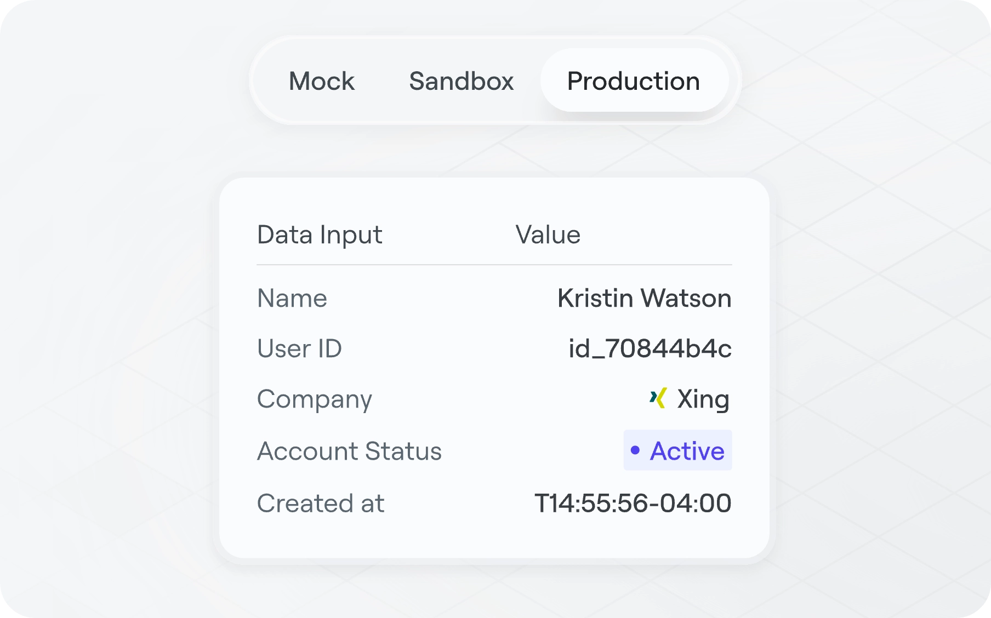This screenshot has height=618, width=991.
Task: Click the user ID id_70844b4c
Action: pyautogui.click(x=650, y=348)
